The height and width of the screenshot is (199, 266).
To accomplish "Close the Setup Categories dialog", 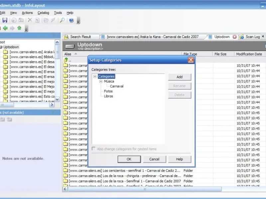I will (191, 60).
